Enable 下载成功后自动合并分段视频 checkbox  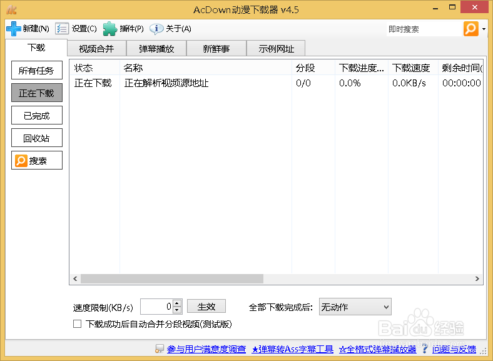(78, 324)
